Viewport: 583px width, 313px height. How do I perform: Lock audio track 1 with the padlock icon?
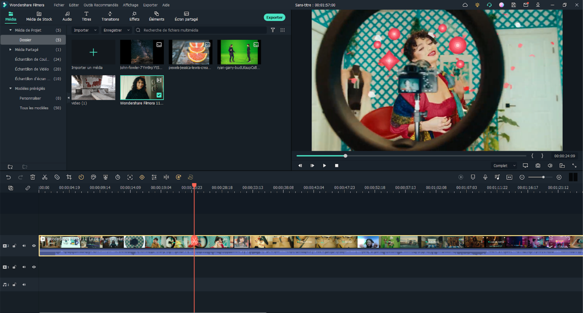[x=14, y=284]
